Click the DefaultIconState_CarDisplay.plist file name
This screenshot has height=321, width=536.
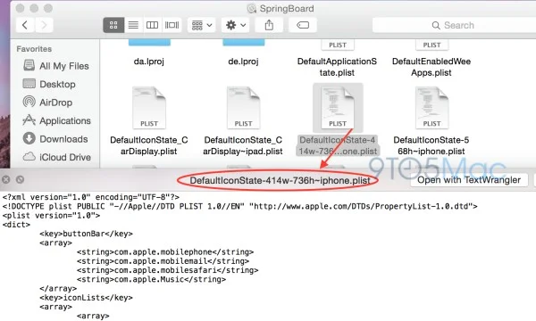pos(149,145)
